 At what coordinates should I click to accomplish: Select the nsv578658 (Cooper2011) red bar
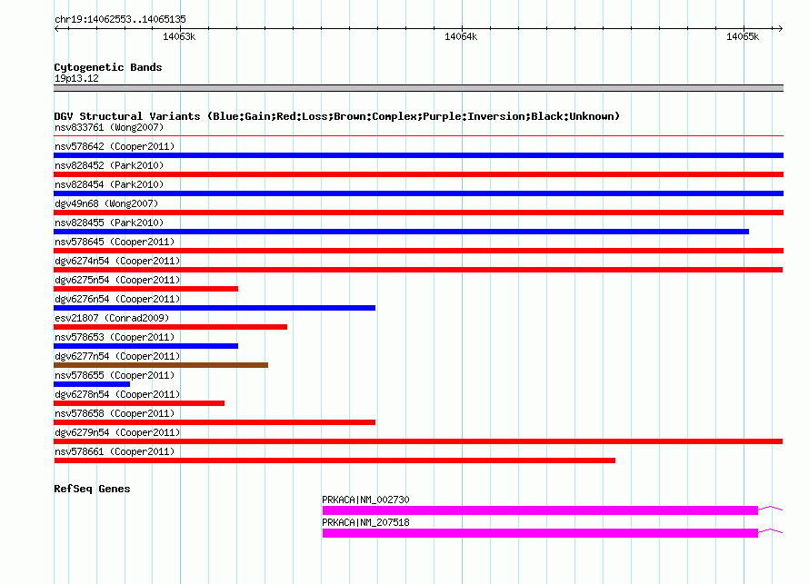coord(215,422)
